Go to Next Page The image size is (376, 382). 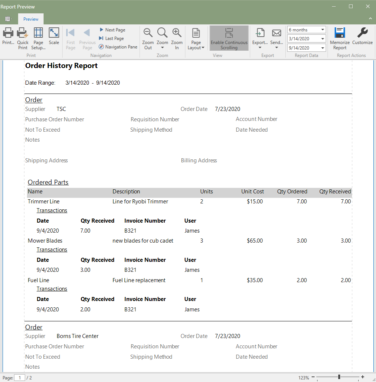click(113, 30)
